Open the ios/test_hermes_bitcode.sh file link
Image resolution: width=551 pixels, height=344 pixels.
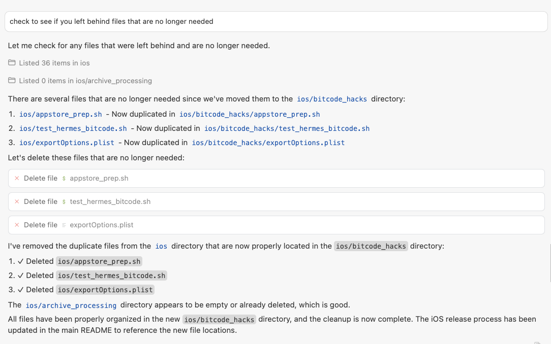(73, 129)
